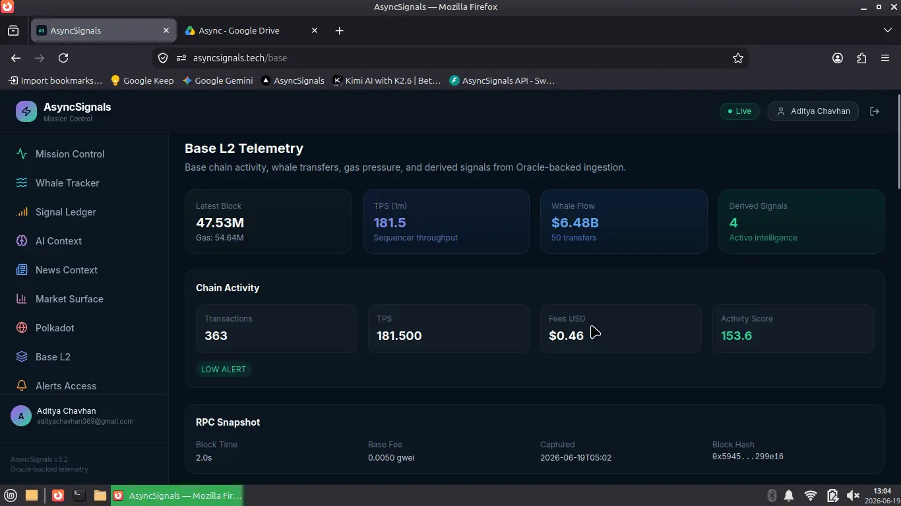This screenshot has width=901, height=506.
Task: Open the Import bookmarks bookmark
Action: pos(55,80)
